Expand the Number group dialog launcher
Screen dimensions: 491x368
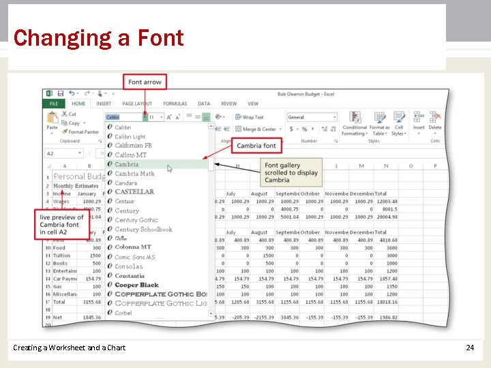(x=336, y=141)
